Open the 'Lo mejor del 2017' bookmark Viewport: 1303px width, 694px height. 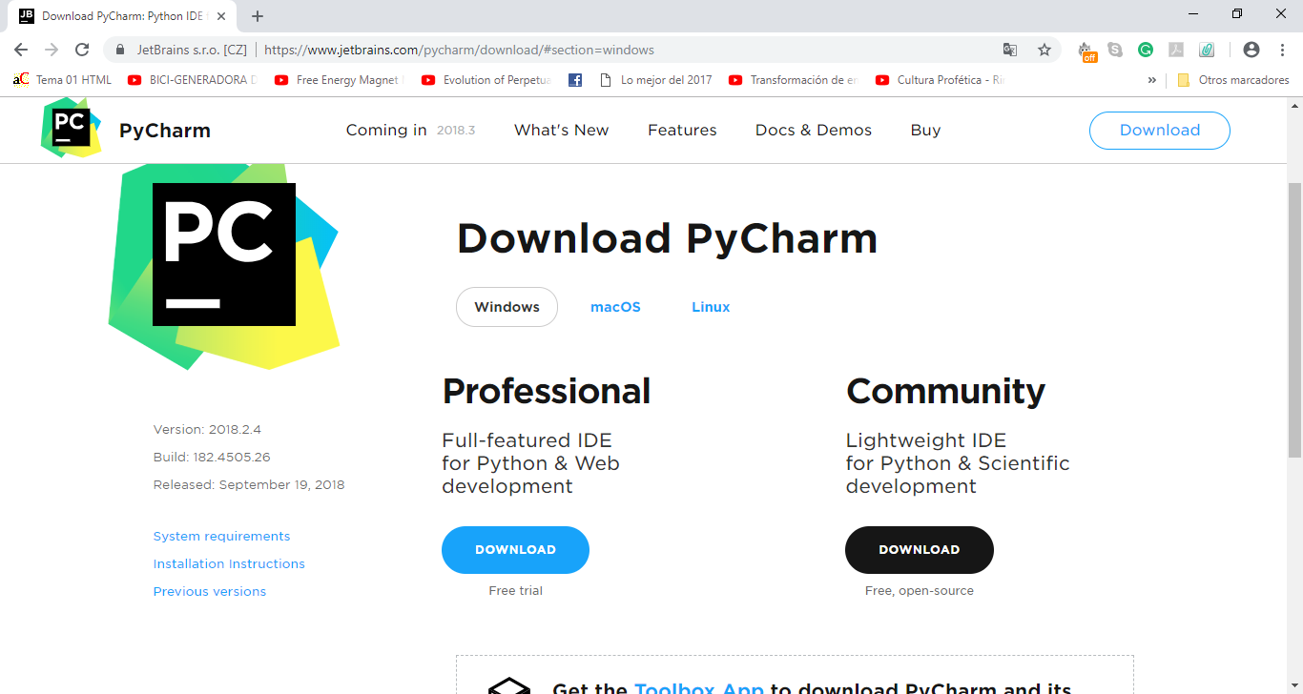coord(656,80)
